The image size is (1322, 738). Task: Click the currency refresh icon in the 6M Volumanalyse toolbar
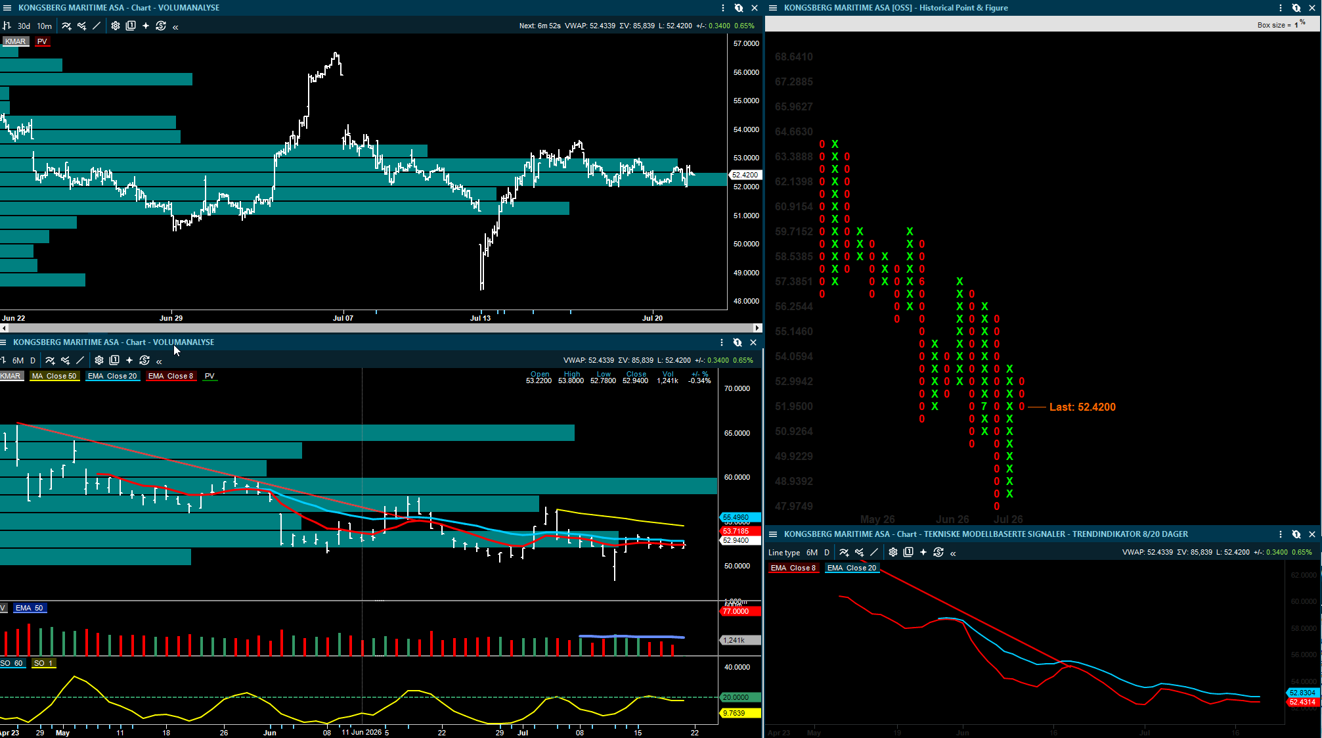pyautogui.click(x=144, y=360)
